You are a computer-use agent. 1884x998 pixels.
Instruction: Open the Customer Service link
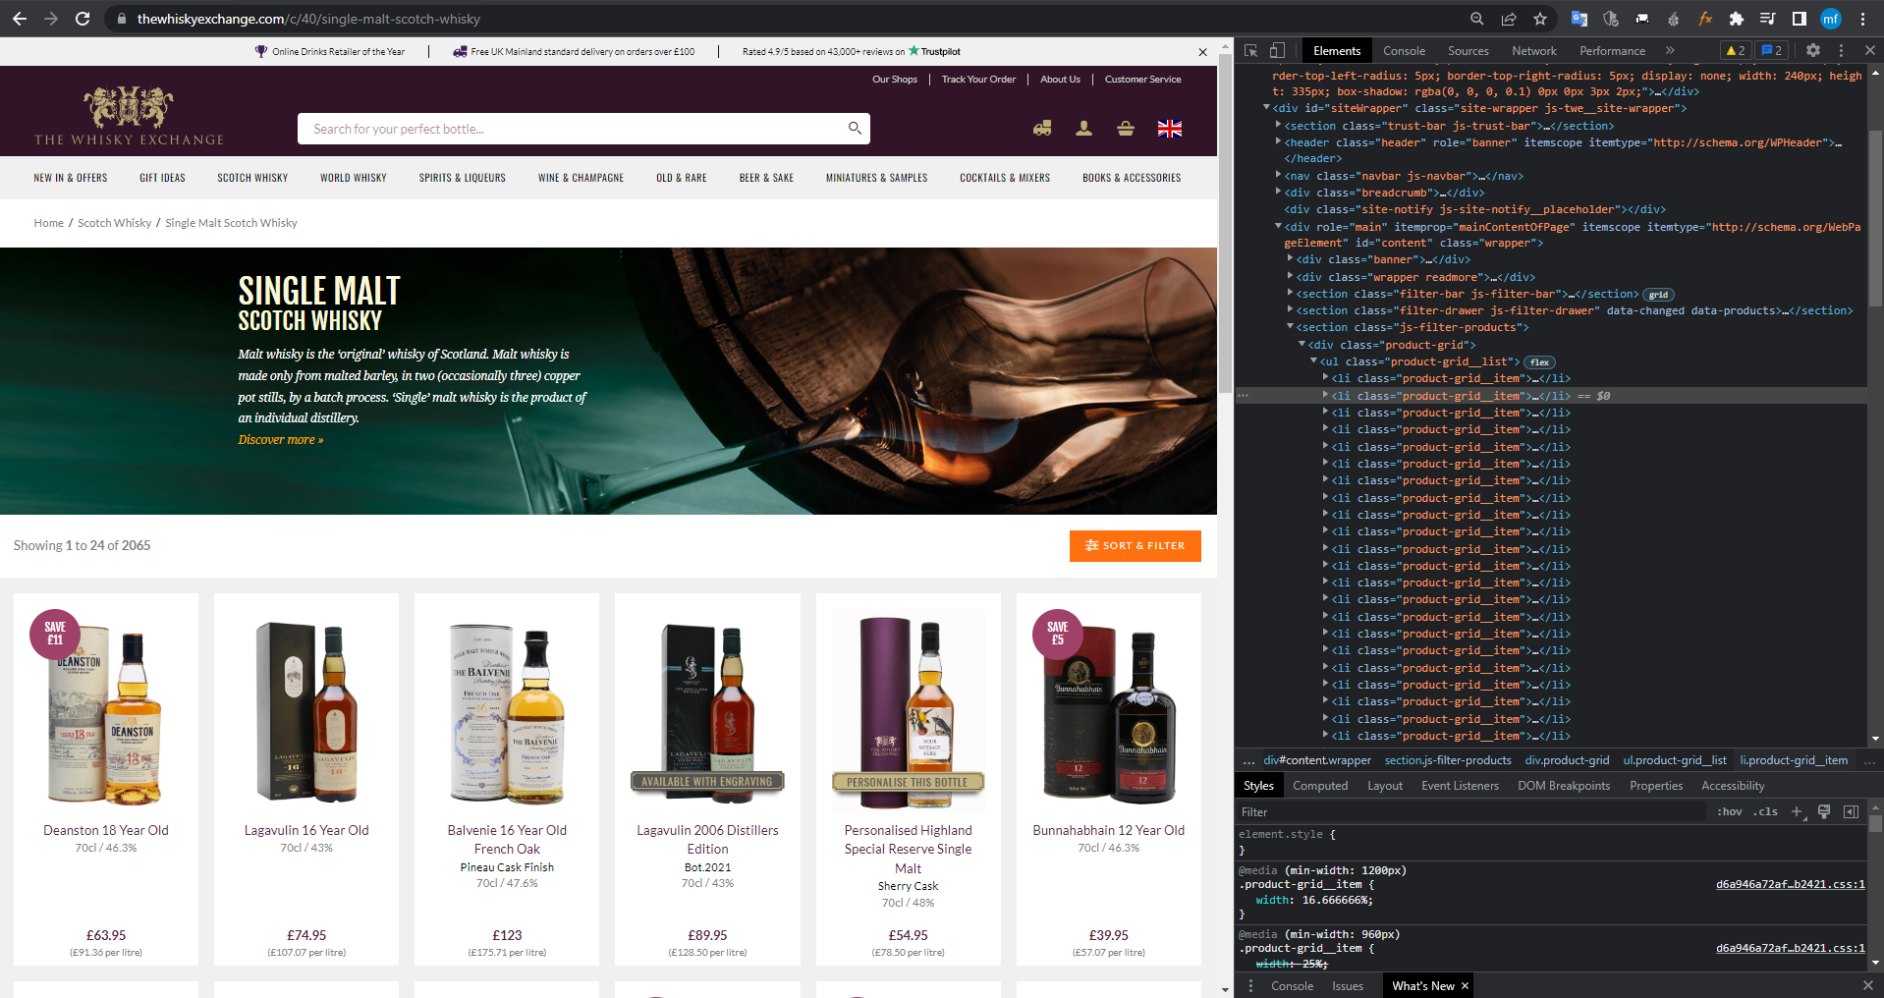[1142, 80]
